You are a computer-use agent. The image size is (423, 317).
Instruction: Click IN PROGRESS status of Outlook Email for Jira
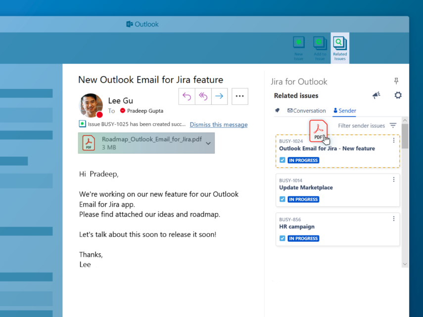[x=303, y=160]
